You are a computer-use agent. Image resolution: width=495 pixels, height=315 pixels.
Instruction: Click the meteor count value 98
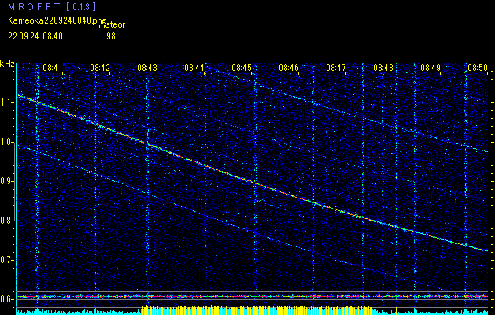(111, 36)
